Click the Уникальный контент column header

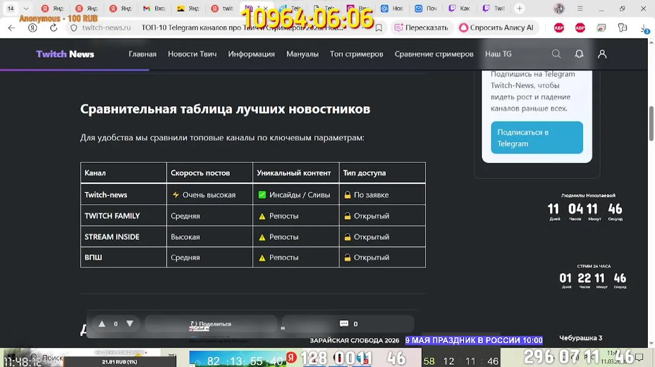click(296, 173)
